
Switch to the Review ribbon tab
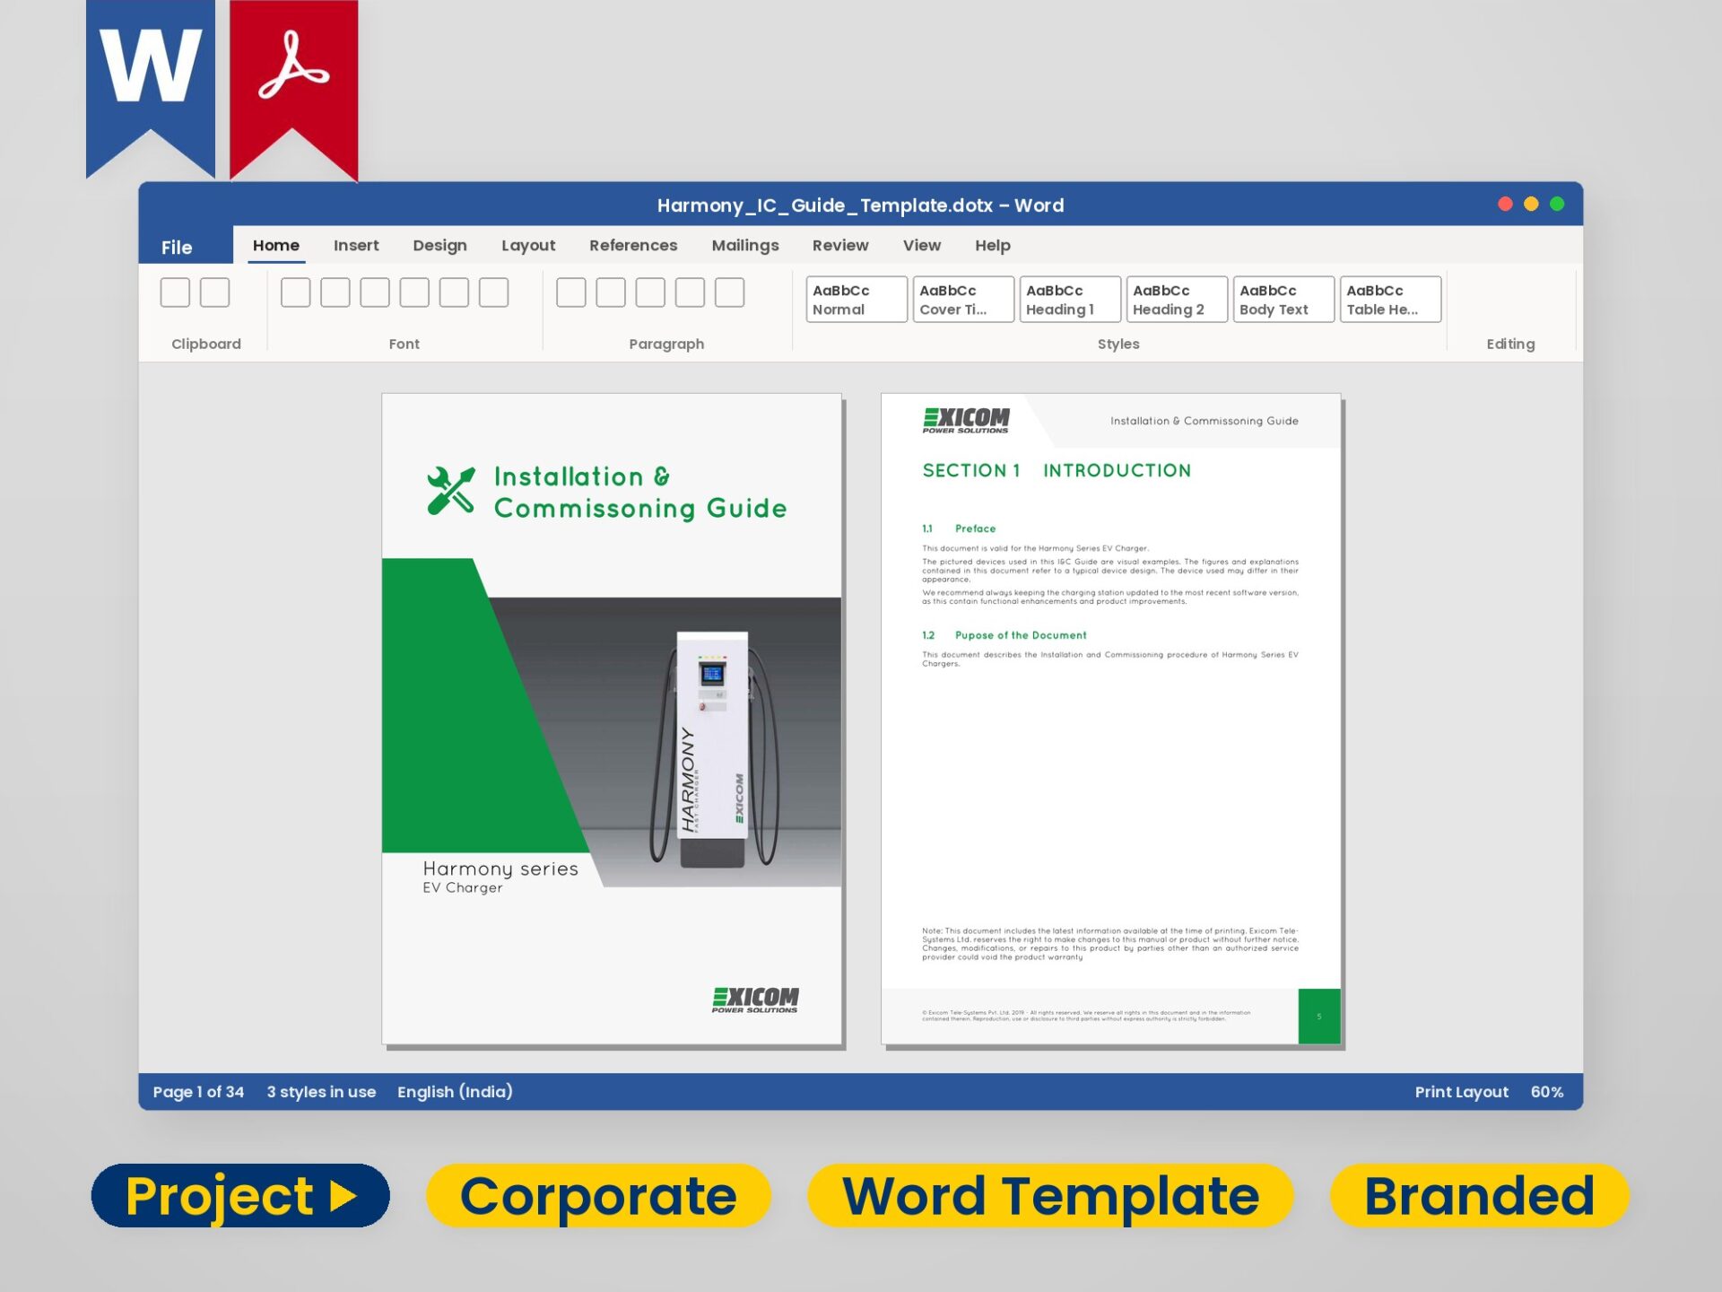(x=840, y=246)
